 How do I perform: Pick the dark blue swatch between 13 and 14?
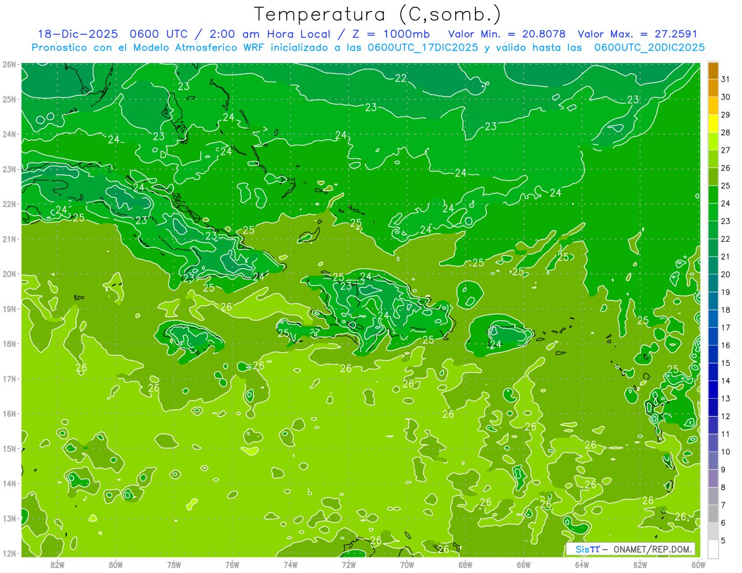point(713,389)
